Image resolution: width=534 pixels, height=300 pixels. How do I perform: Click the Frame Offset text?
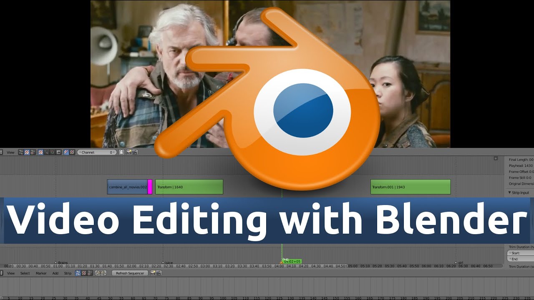pyautogui.click(x=521, y=172)
